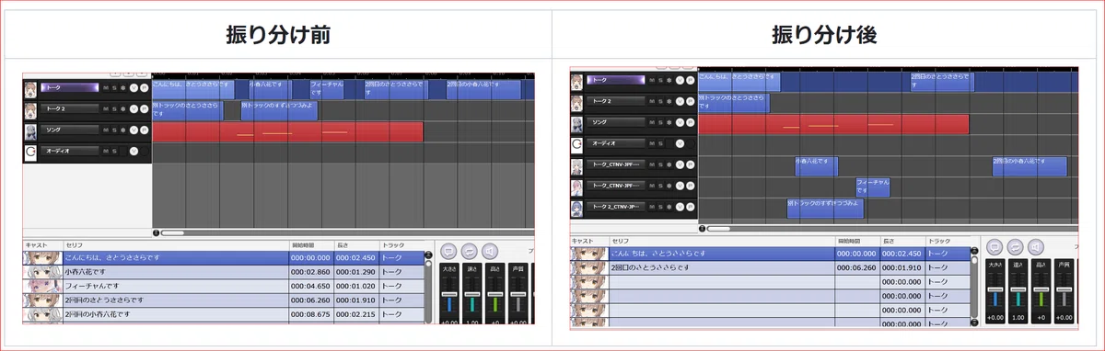The height and width of the screenshot is (351, 1105).
Task: Toggle V button on トーク 2_CTNV-JP track
Action: [680, 207]
